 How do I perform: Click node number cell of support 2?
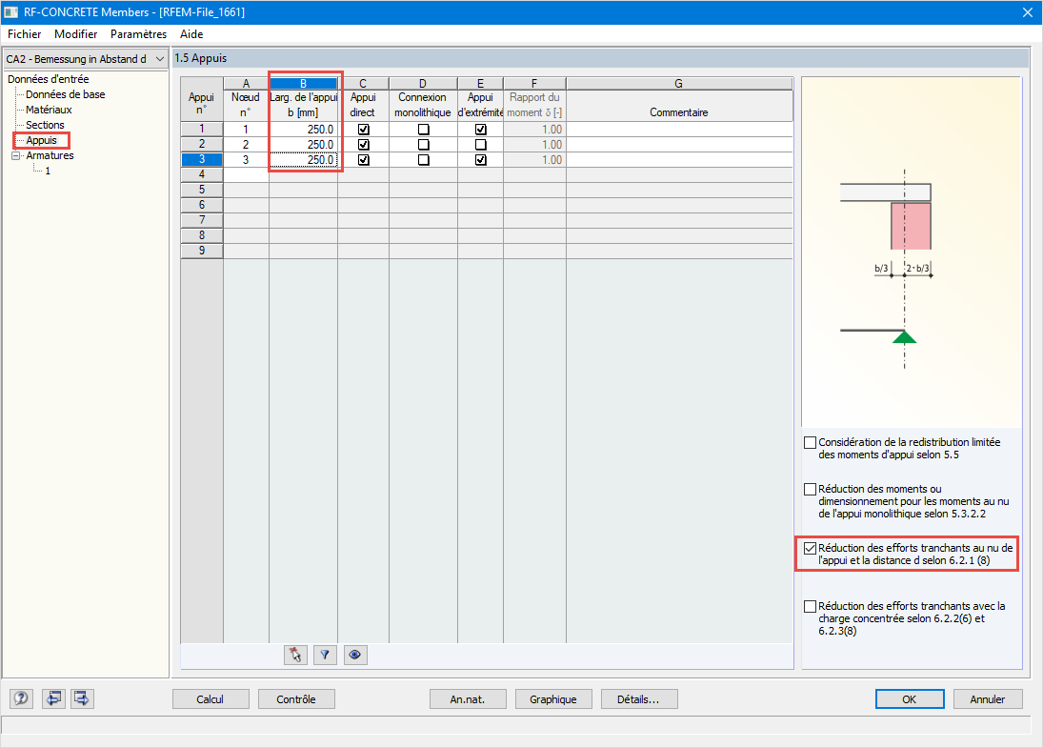(x=246, y=145)
